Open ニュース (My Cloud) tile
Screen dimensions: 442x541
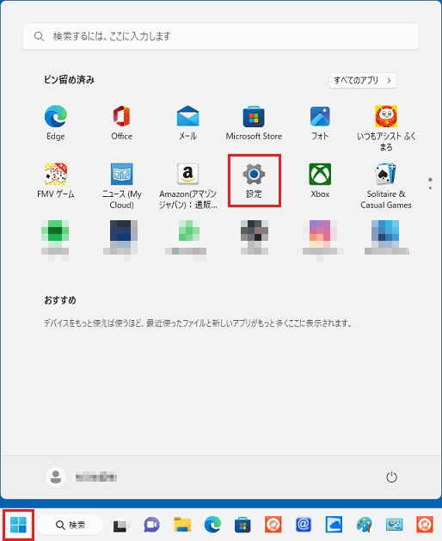[x=121, y=186]
